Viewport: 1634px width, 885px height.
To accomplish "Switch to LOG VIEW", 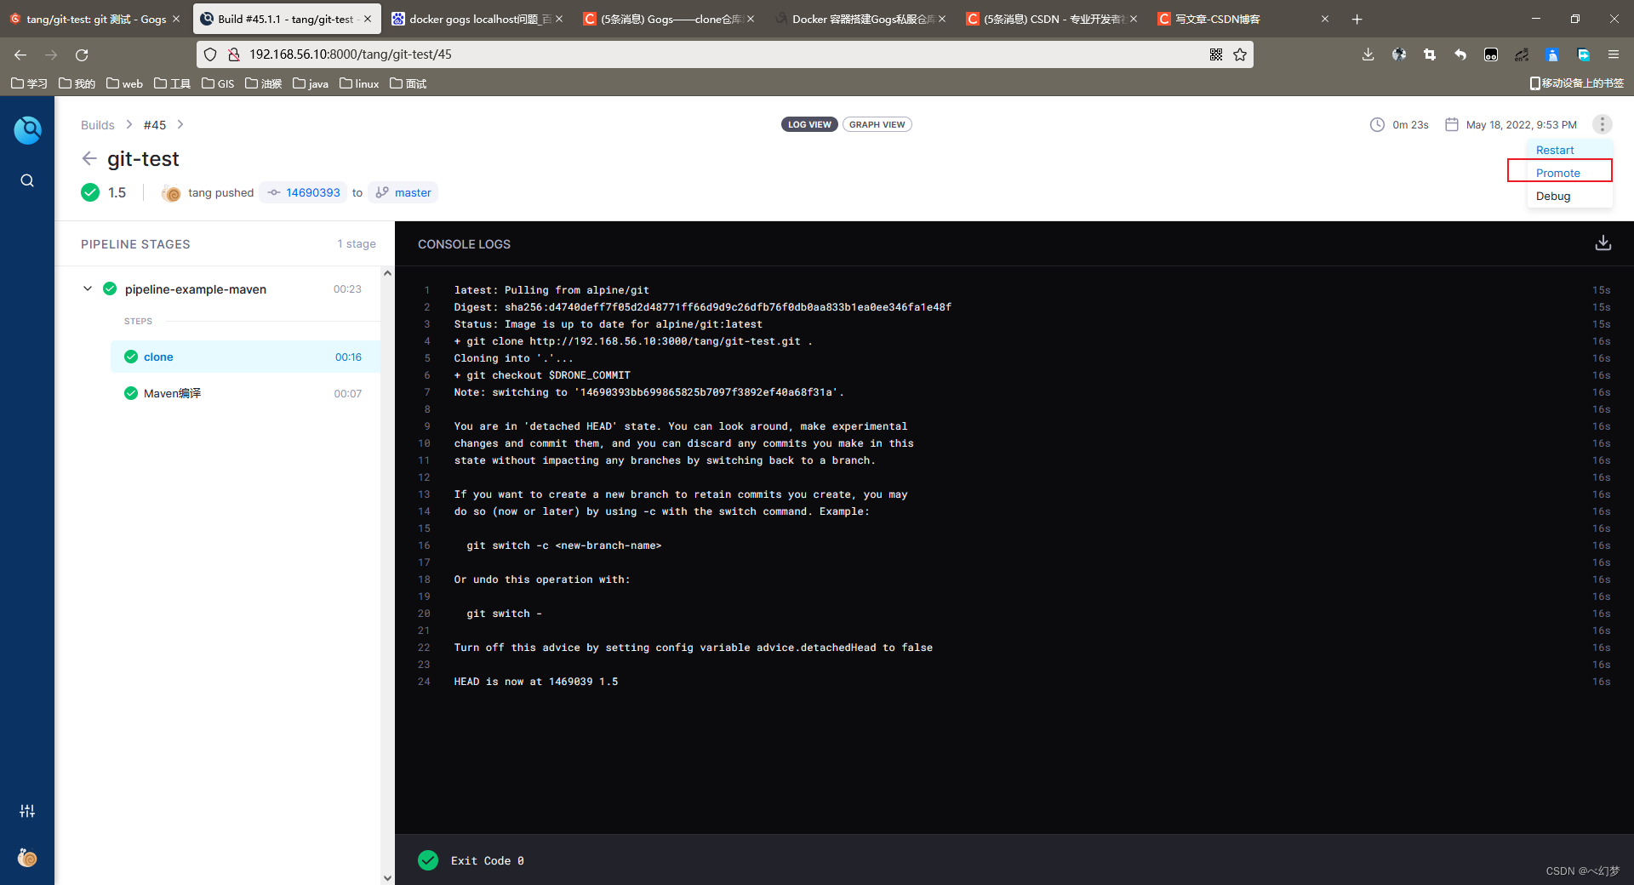I will 809,124.
